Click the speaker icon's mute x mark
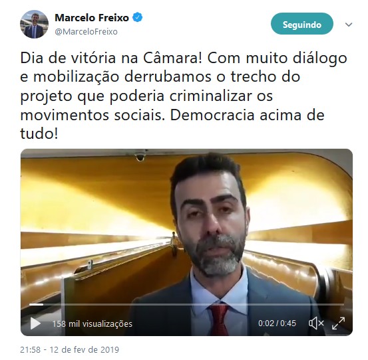This screenshot has height=360, width=368. [x=321, y=323]
